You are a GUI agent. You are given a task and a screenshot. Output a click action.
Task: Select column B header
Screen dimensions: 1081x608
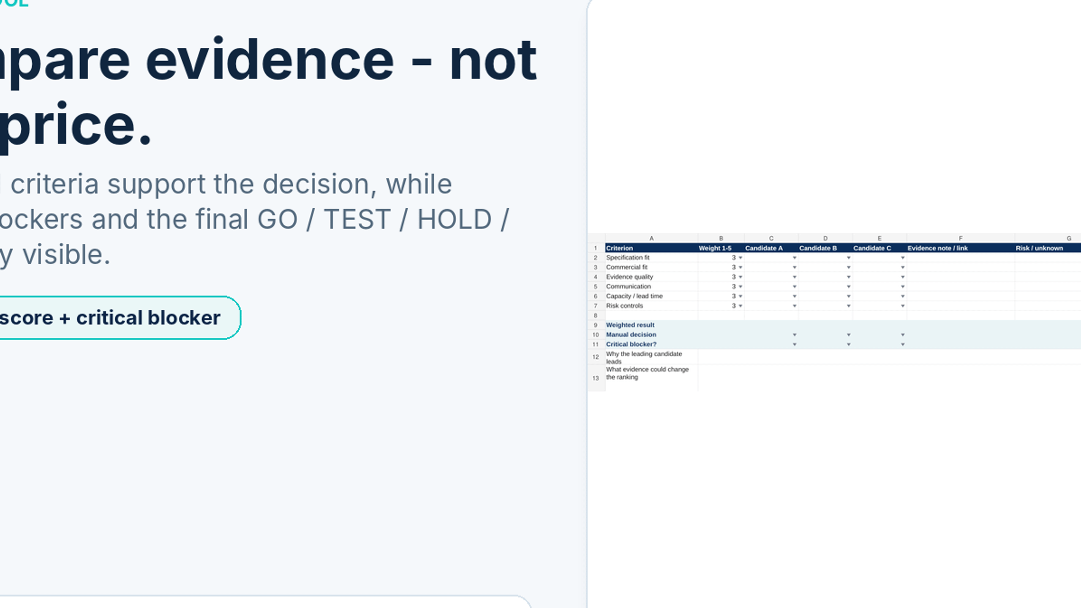tap(721, 238)
